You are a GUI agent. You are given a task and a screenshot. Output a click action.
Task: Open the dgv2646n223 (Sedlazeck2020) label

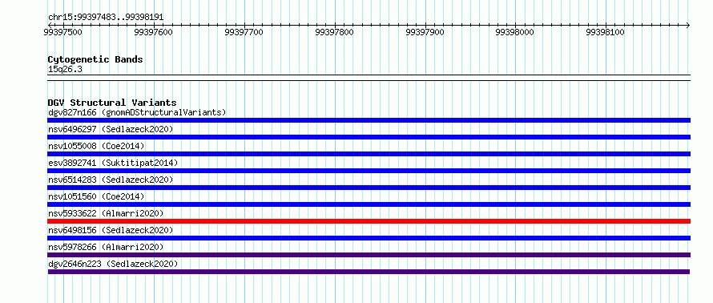click(x=113, y=264)
